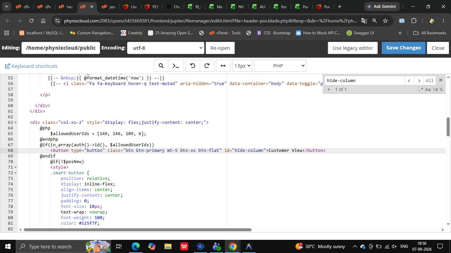Toggle word wrap arrows icon
This screenshot has width=451, height=253.
[223, 66]
